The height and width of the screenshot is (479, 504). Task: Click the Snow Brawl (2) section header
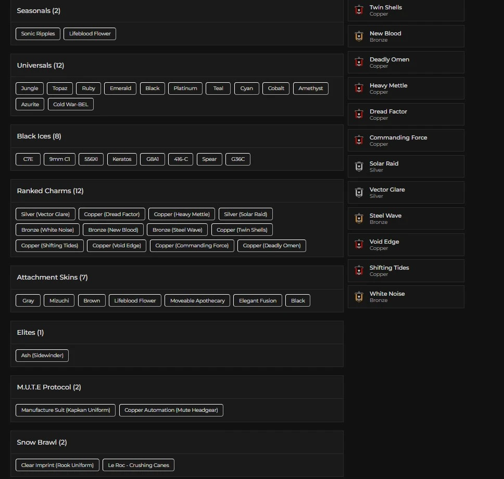pyautogui.click(x=42, y=443)
